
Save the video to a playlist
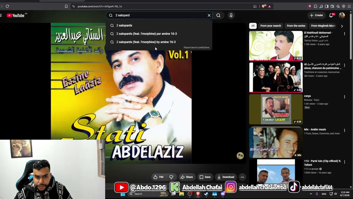[205, 177]
